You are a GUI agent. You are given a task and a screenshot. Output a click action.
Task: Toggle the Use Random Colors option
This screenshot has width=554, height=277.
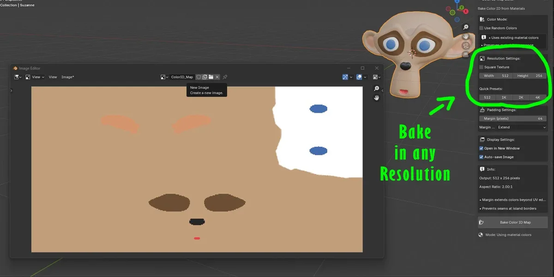(481, 28)
